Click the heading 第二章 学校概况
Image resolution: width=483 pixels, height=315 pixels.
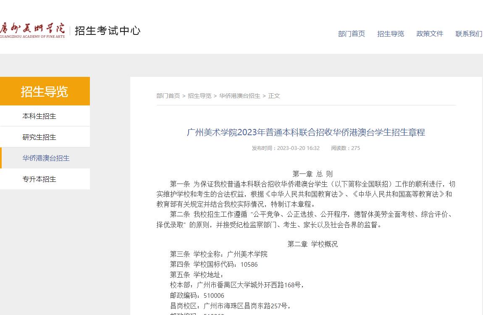312,244
